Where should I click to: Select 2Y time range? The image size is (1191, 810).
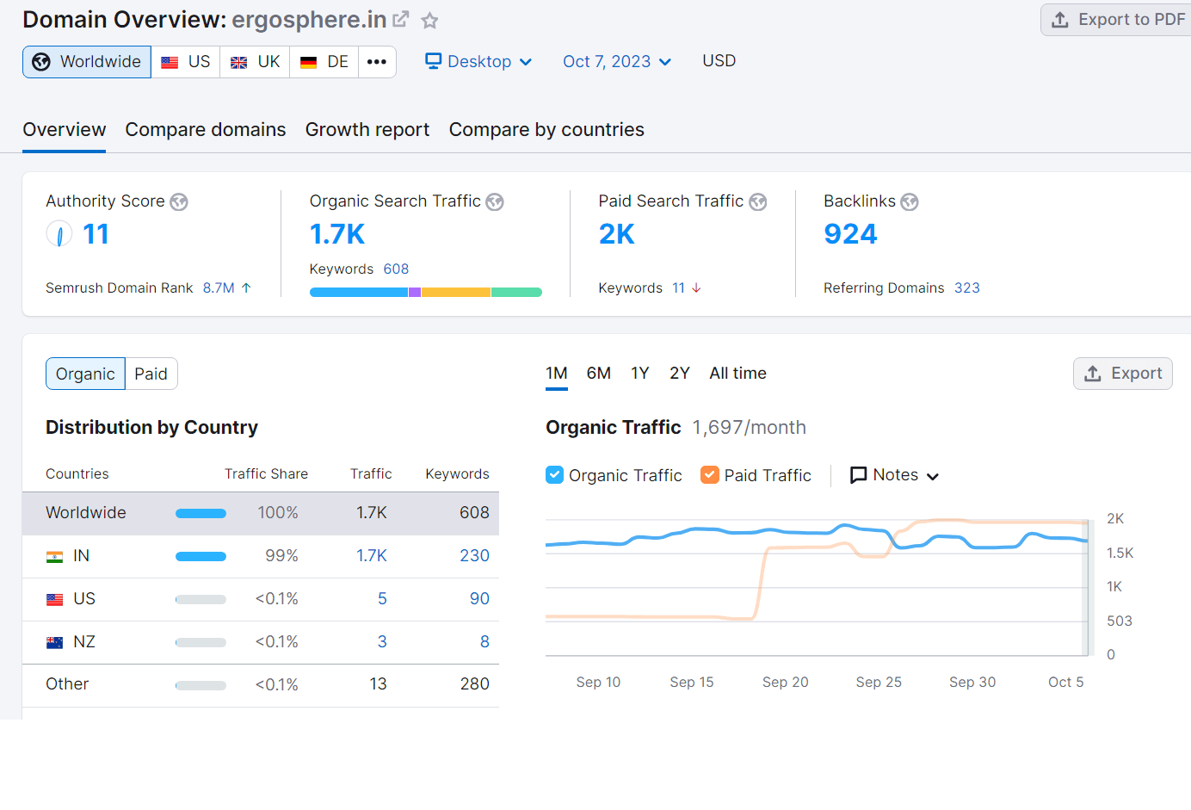point(680,374)
